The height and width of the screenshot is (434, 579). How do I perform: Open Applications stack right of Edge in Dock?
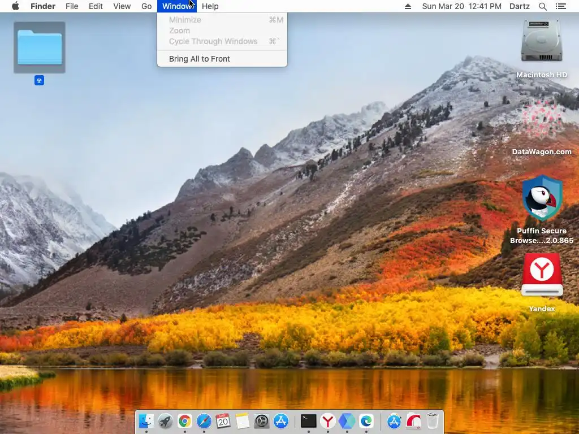coord(394,420)
